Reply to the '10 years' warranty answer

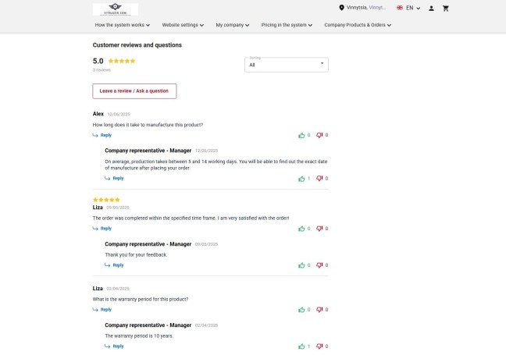[114, 346]
